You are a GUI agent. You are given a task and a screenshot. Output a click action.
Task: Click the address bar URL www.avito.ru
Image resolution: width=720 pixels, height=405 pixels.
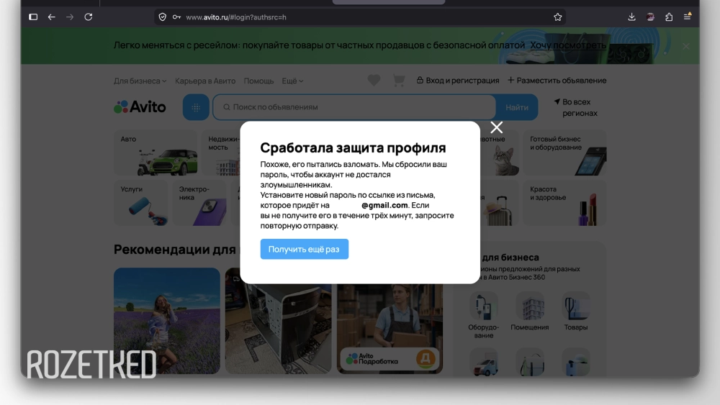(236, 17)
